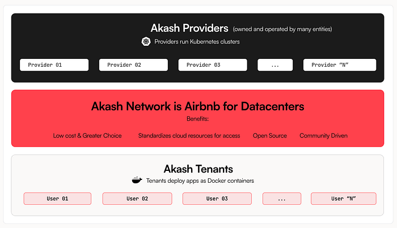
Task: Click Standardizes cloud resources for access text
Action: (x=189, y=136)
